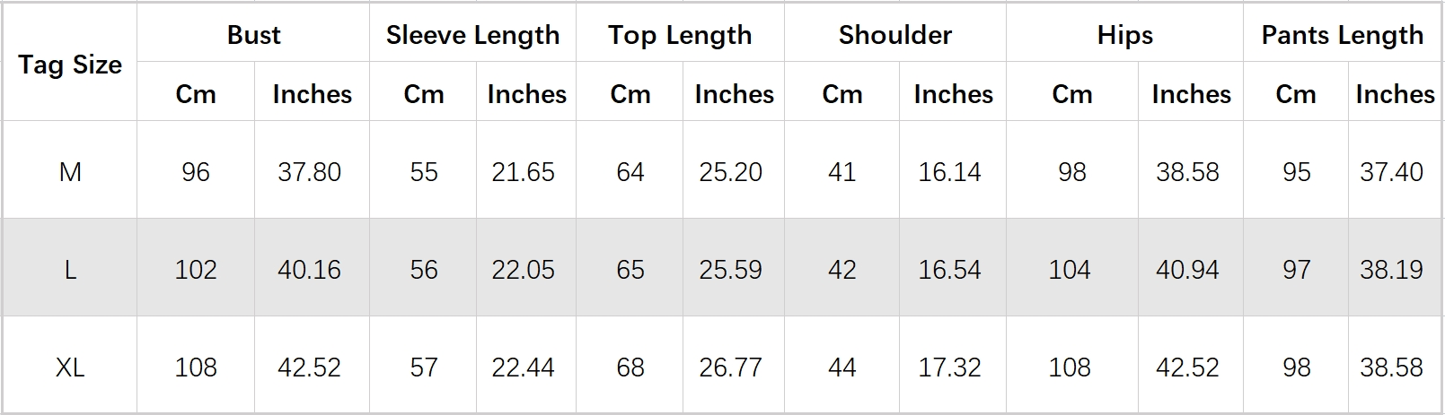The image size is (1445, 415).
Task: Click the Sleeve Length header
Action: tap(472, 35)
